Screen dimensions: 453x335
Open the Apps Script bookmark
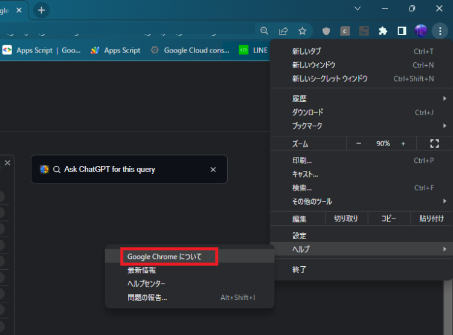[115, 50]
